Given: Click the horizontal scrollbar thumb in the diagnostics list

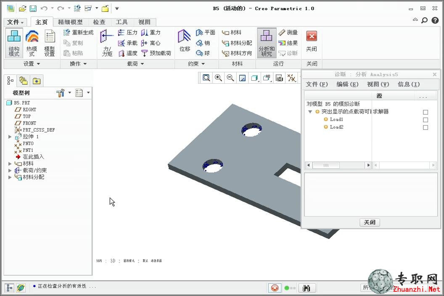Looking at the screenshot, I should [x=326, y=165].
